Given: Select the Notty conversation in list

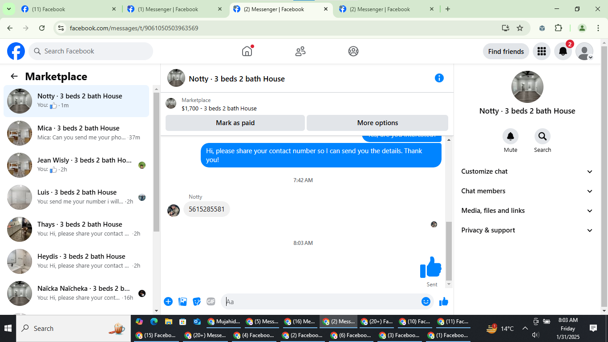Looking at the screenshot, I should (76, 101).
